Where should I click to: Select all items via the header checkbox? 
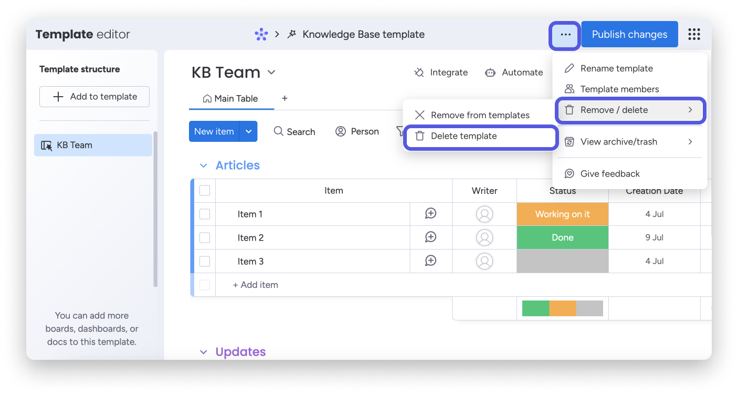[205, 191]
